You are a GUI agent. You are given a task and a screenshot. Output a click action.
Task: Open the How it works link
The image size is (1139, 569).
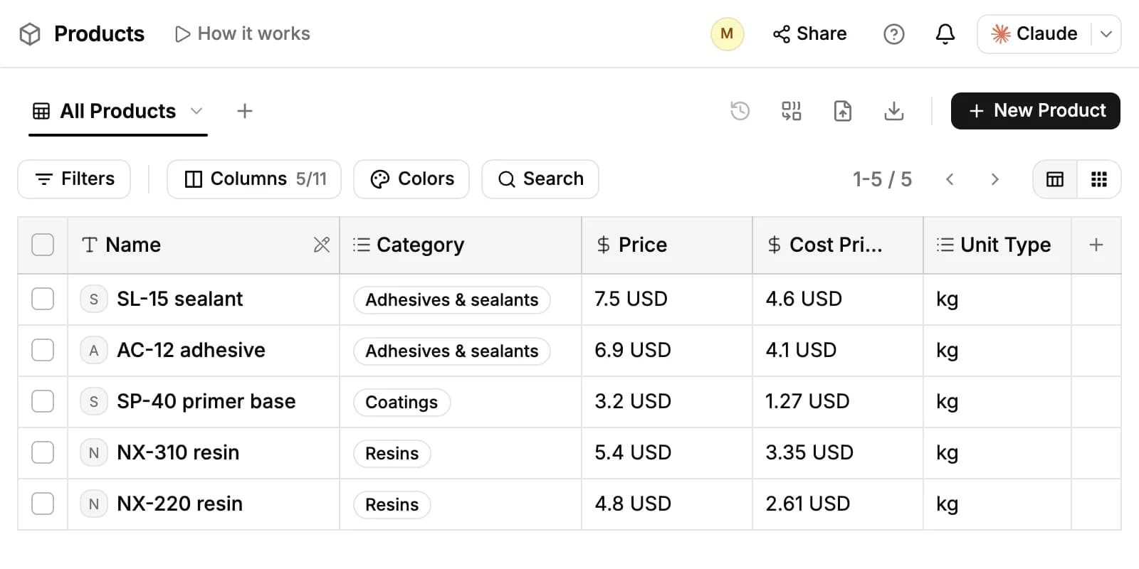point(242,33)
